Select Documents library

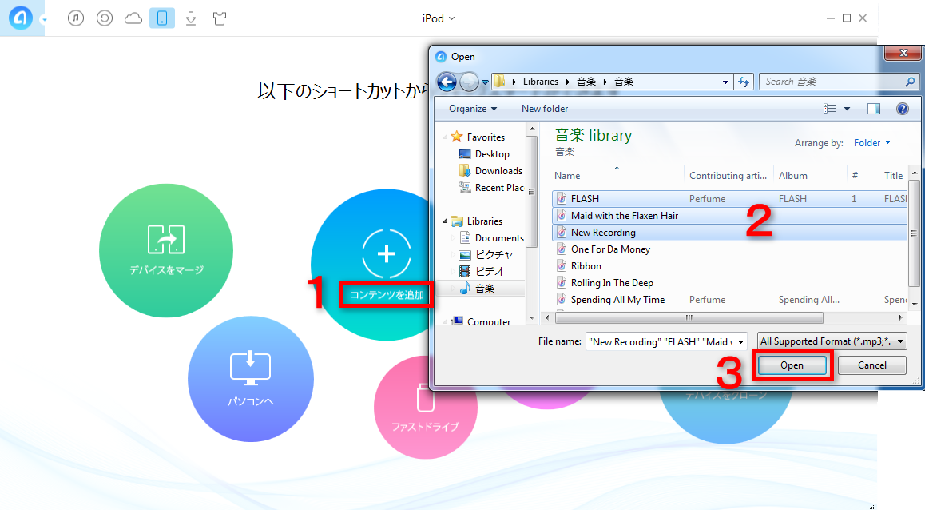pos(499,238)
